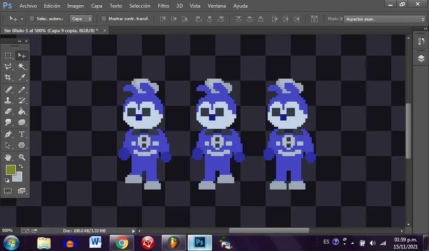Change the screen mode
The height and width of the screenshot is (251, 429).
[22, 191]
